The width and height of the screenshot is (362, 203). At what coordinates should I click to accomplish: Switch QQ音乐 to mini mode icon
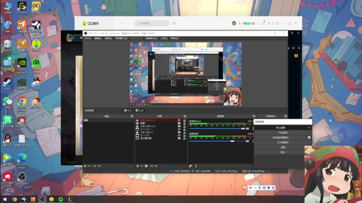pyautogui.click(x=277, y=23)
